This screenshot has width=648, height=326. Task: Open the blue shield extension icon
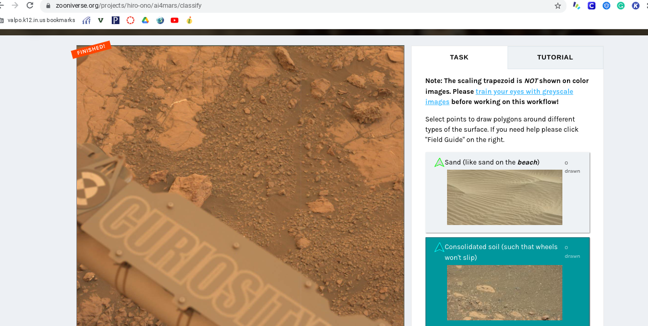pyautogui.click(x=606, y=6)
